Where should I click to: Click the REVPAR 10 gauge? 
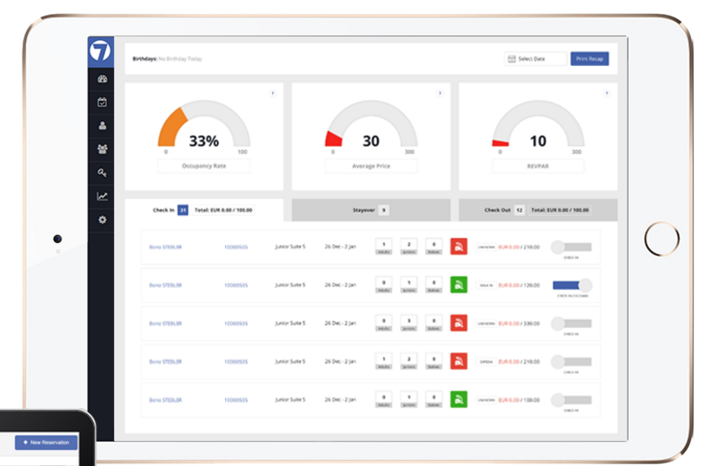click(x=538, y=124)
